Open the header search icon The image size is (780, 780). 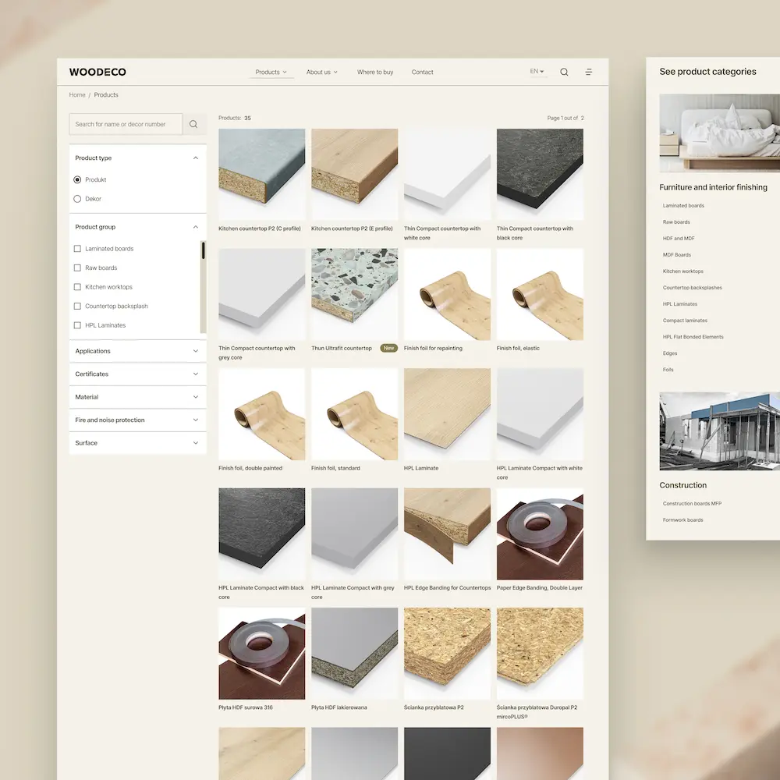[x=564, y=73]
